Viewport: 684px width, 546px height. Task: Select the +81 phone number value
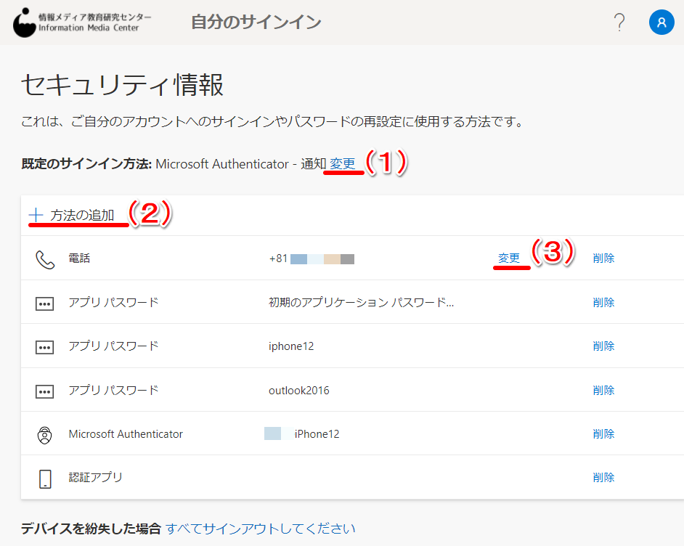[312, 258]
